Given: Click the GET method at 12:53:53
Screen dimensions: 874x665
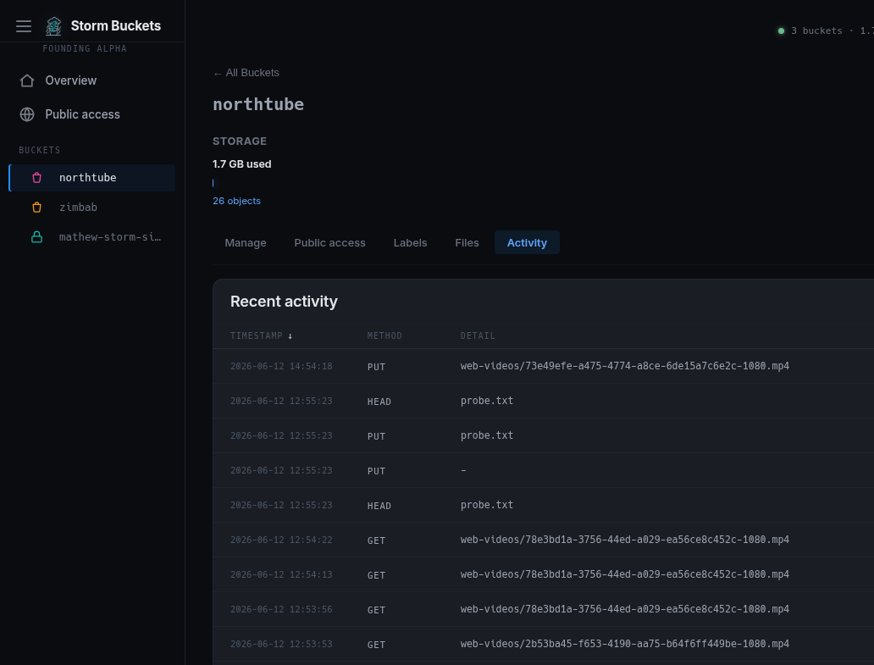Looking at the screenshot, I should pyautogui.click(x=376, y=645).
